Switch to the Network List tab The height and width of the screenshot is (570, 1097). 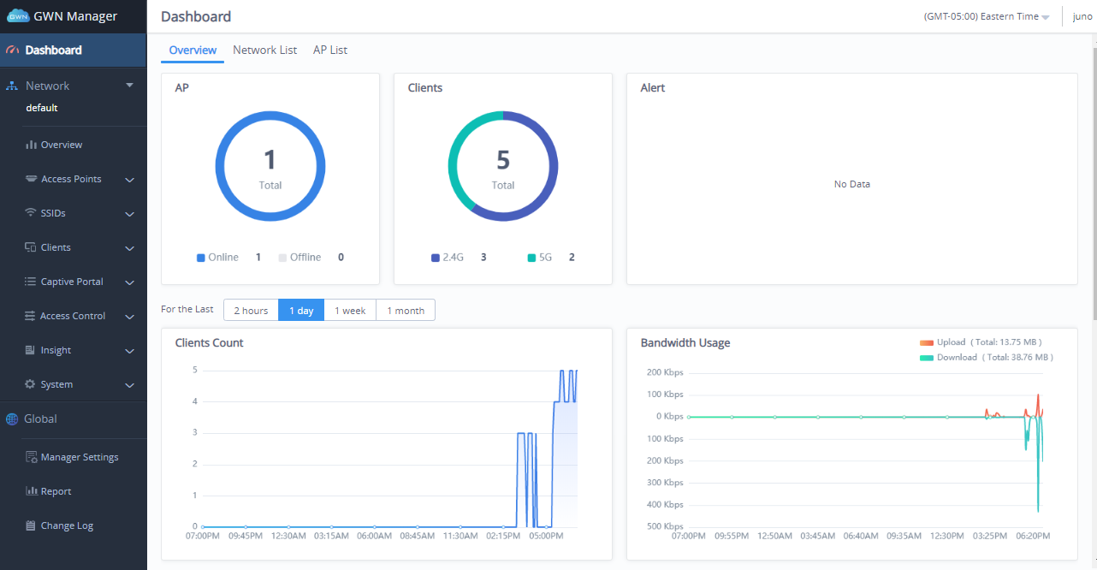coord(264,50)
